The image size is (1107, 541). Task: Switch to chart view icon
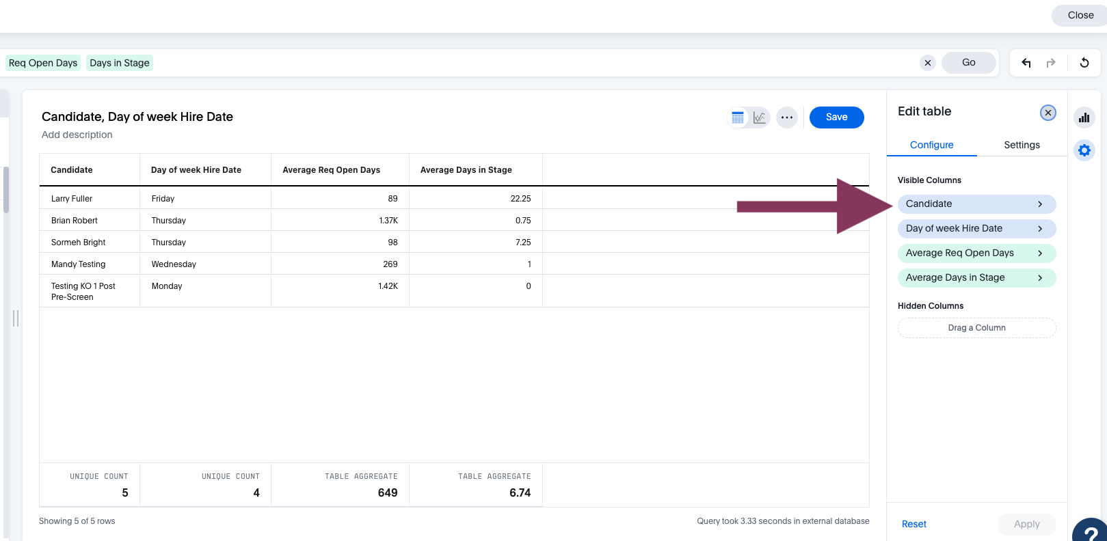click(760, 117)
